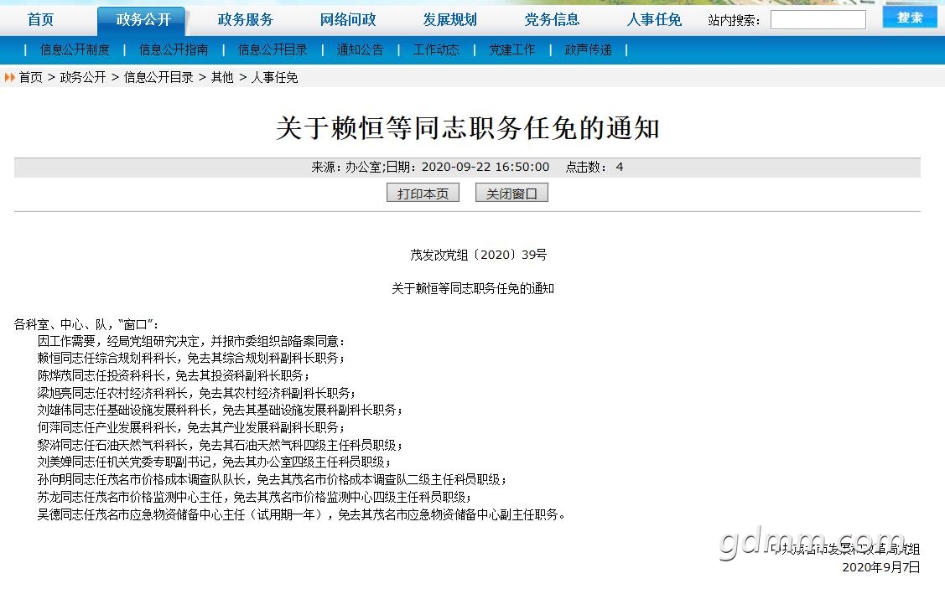Image resolution: width=945 pixels, height=594 pixels.
Task: Open the 发展规划 menu item
Action: [x=449, y=20]
